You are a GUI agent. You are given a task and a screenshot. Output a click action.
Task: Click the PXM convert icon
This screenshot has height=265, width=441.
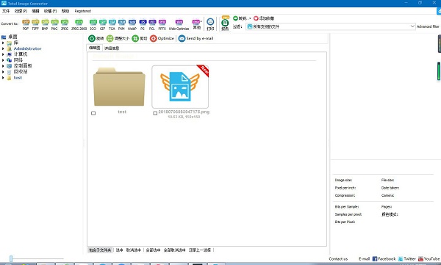click(x=121, y=24)
